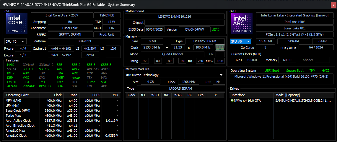Click the Intel Core Ultra 7 logo
The image size is (337, 142).
click(x=17, y=23)
